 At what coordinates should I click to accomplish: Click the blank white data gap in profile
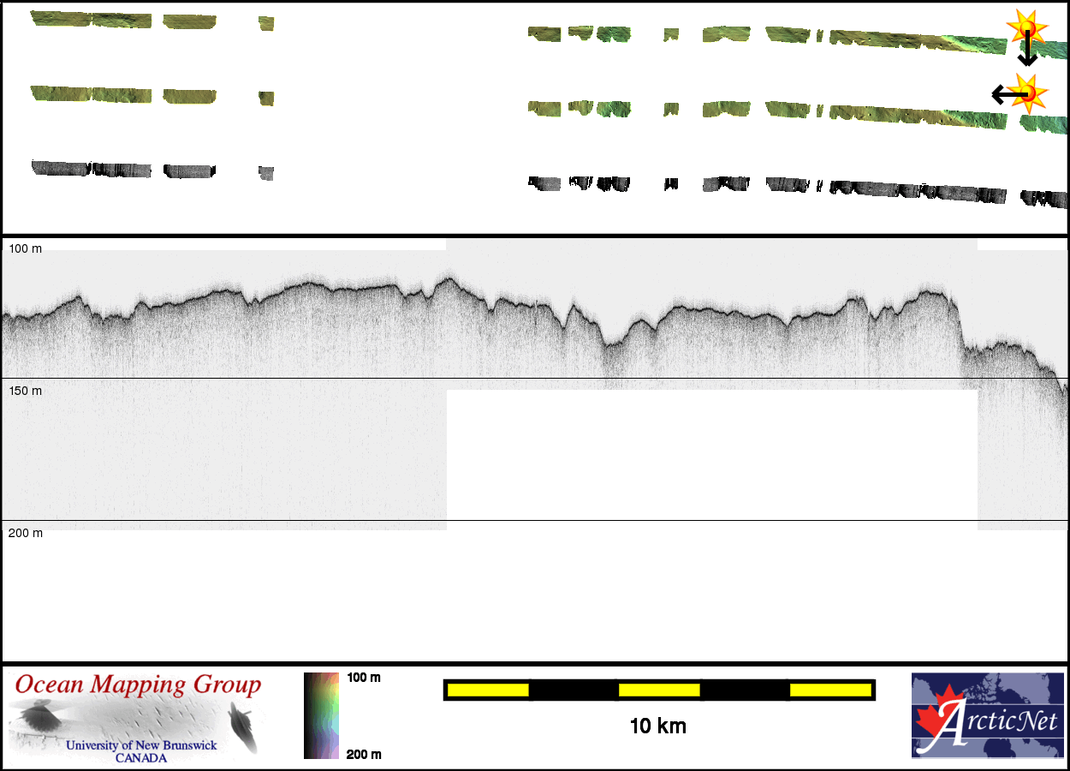[x=710, y=454]
